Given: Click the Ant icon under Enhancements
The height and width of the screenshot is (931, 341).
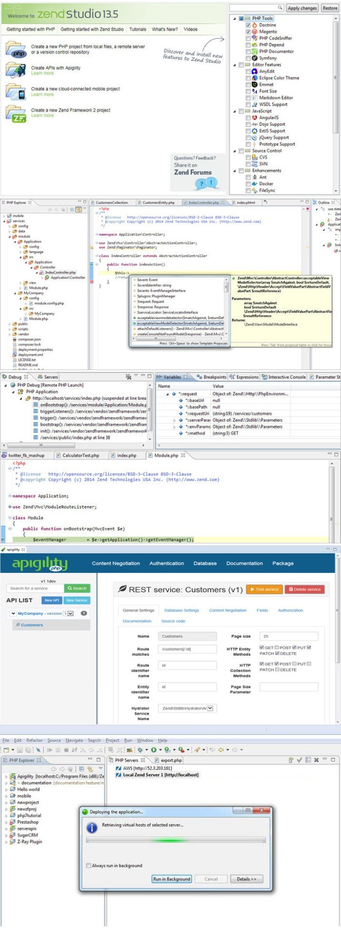Looking at the screenshot, I should point(255,177).
